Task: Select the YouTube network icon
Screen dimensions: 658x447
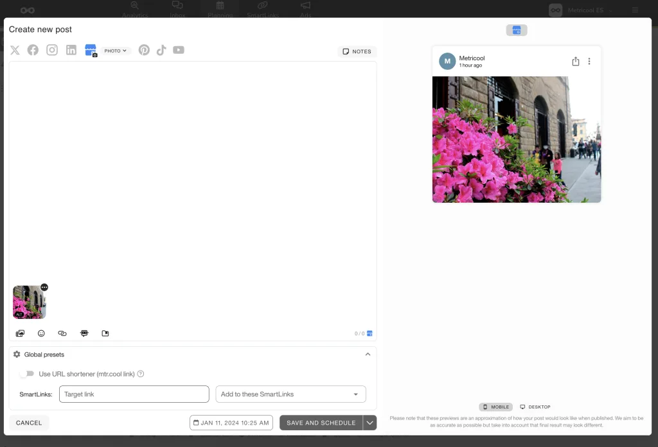Action: click(179, 50)
